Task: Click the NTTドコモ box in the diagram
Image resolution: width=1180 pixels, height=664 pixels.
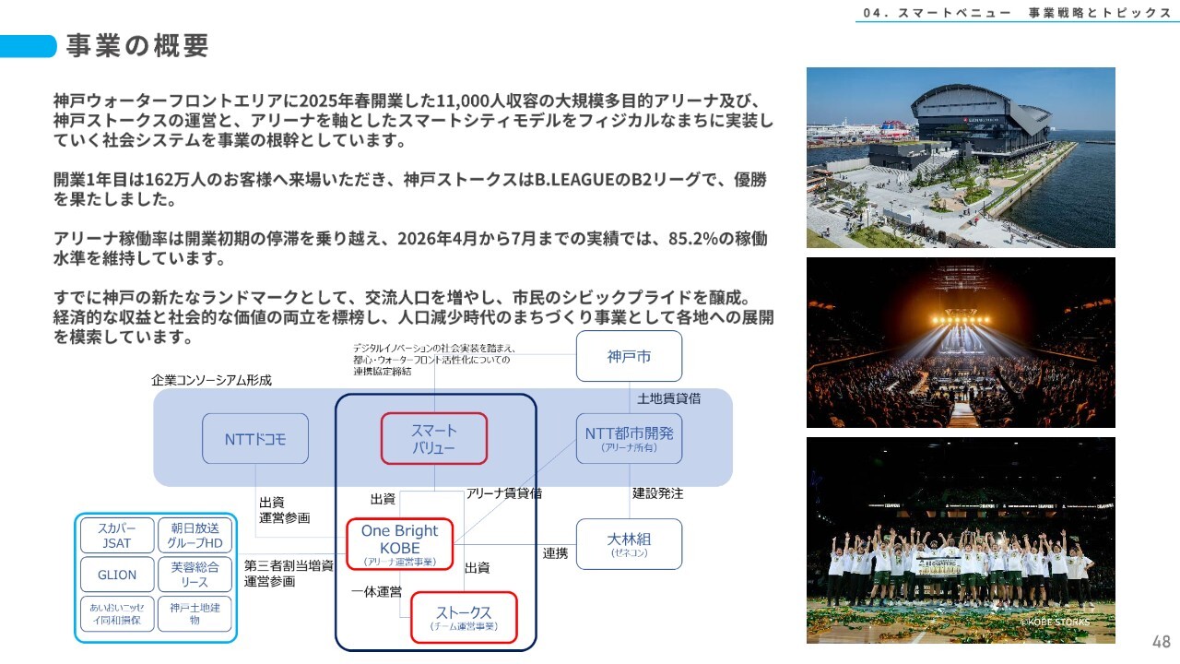Action: coord(255,439)
